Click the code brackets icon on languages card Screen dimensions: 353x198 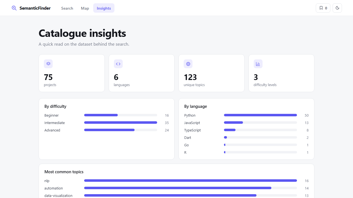point(118,64)
